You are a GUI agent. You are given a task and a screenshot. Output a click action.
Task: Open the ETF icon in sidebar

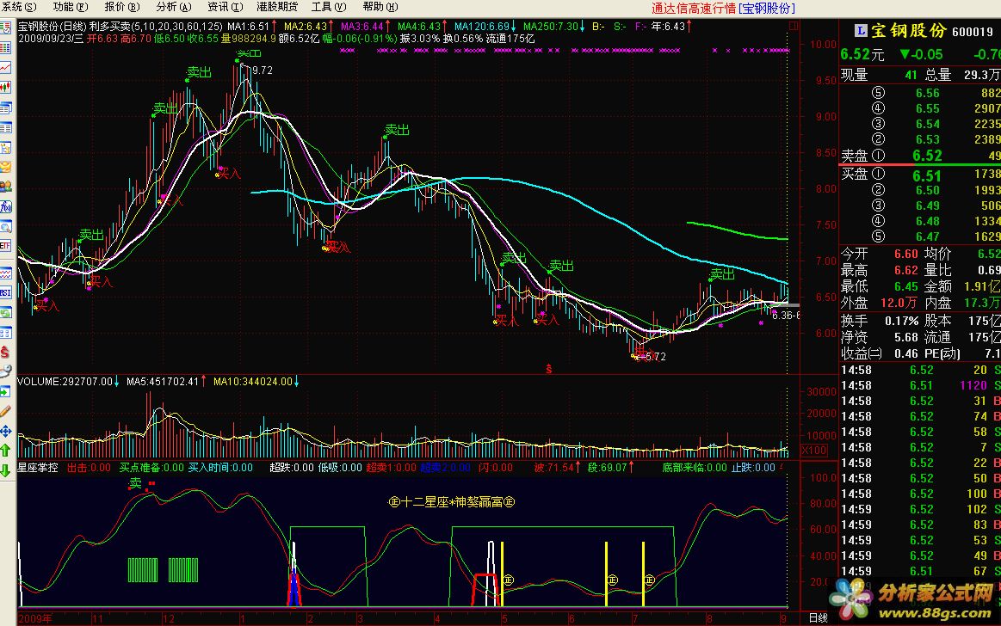[x=5, y=246]
